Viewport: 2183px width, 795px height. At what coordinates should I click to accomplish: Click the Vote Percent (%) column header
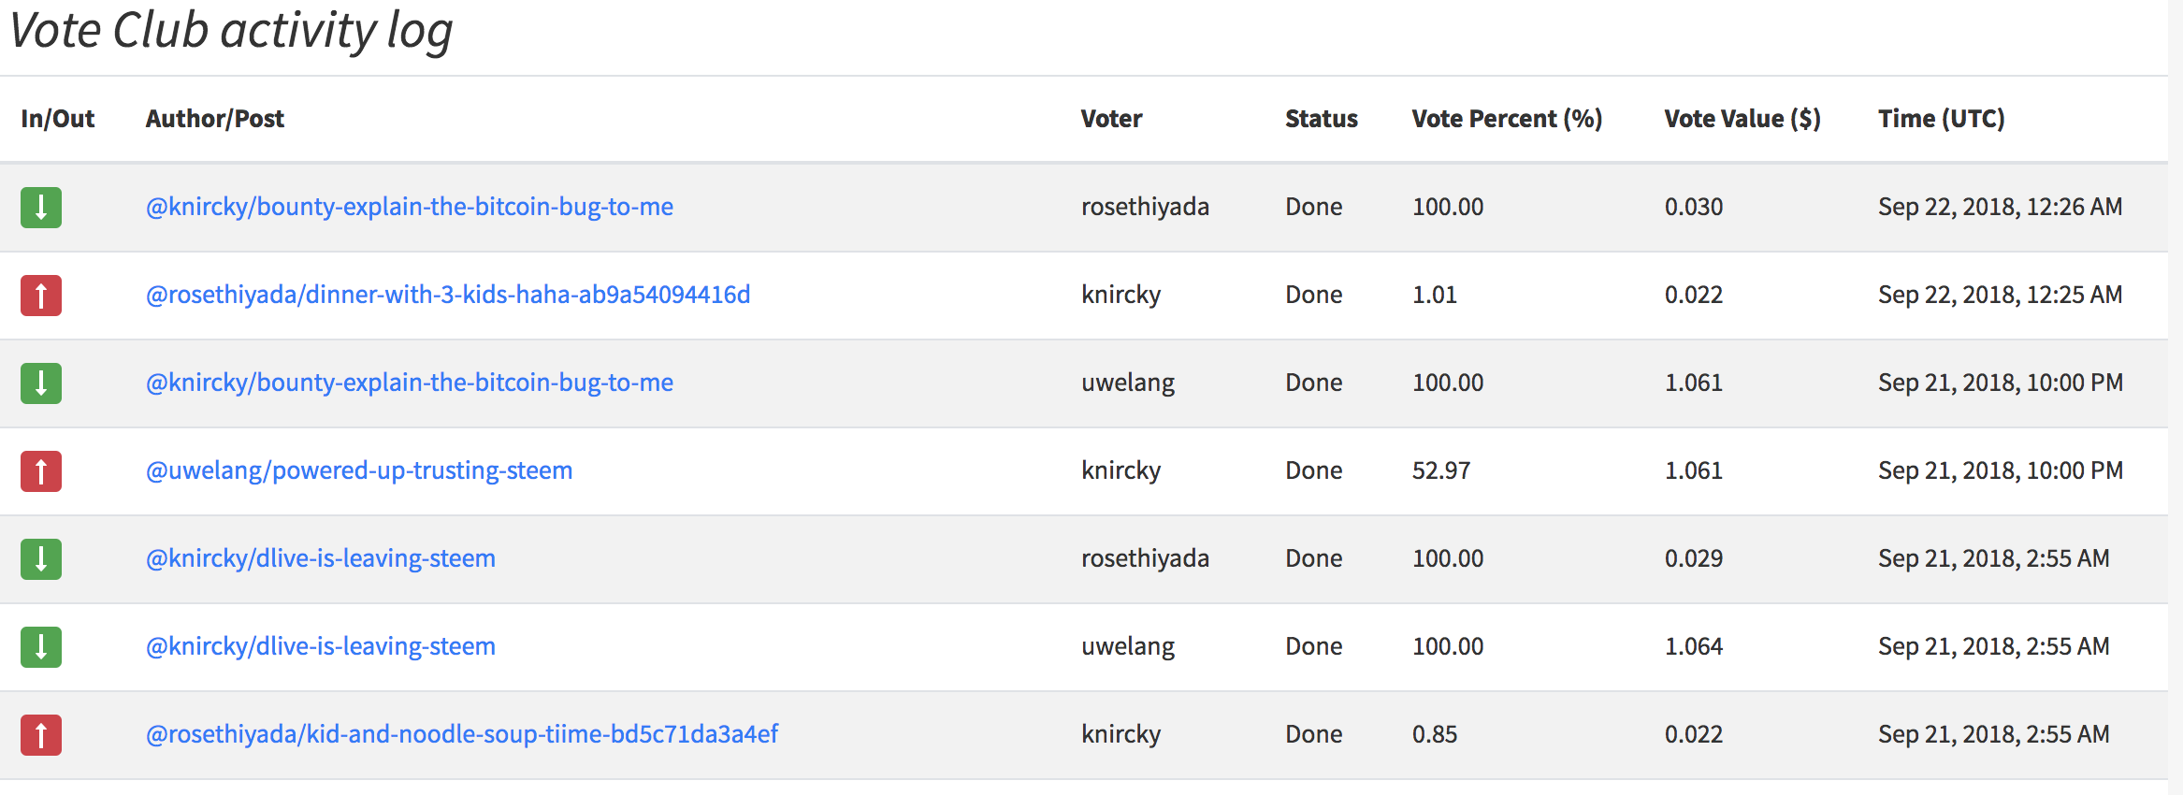tap(1507, 119)
